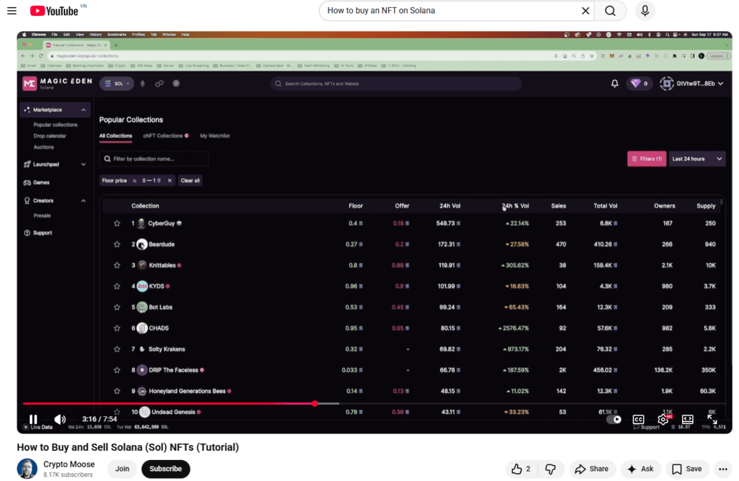Open the more actions three-dot menu
Screen dimensions: 739x481
[x=724, y=469]
